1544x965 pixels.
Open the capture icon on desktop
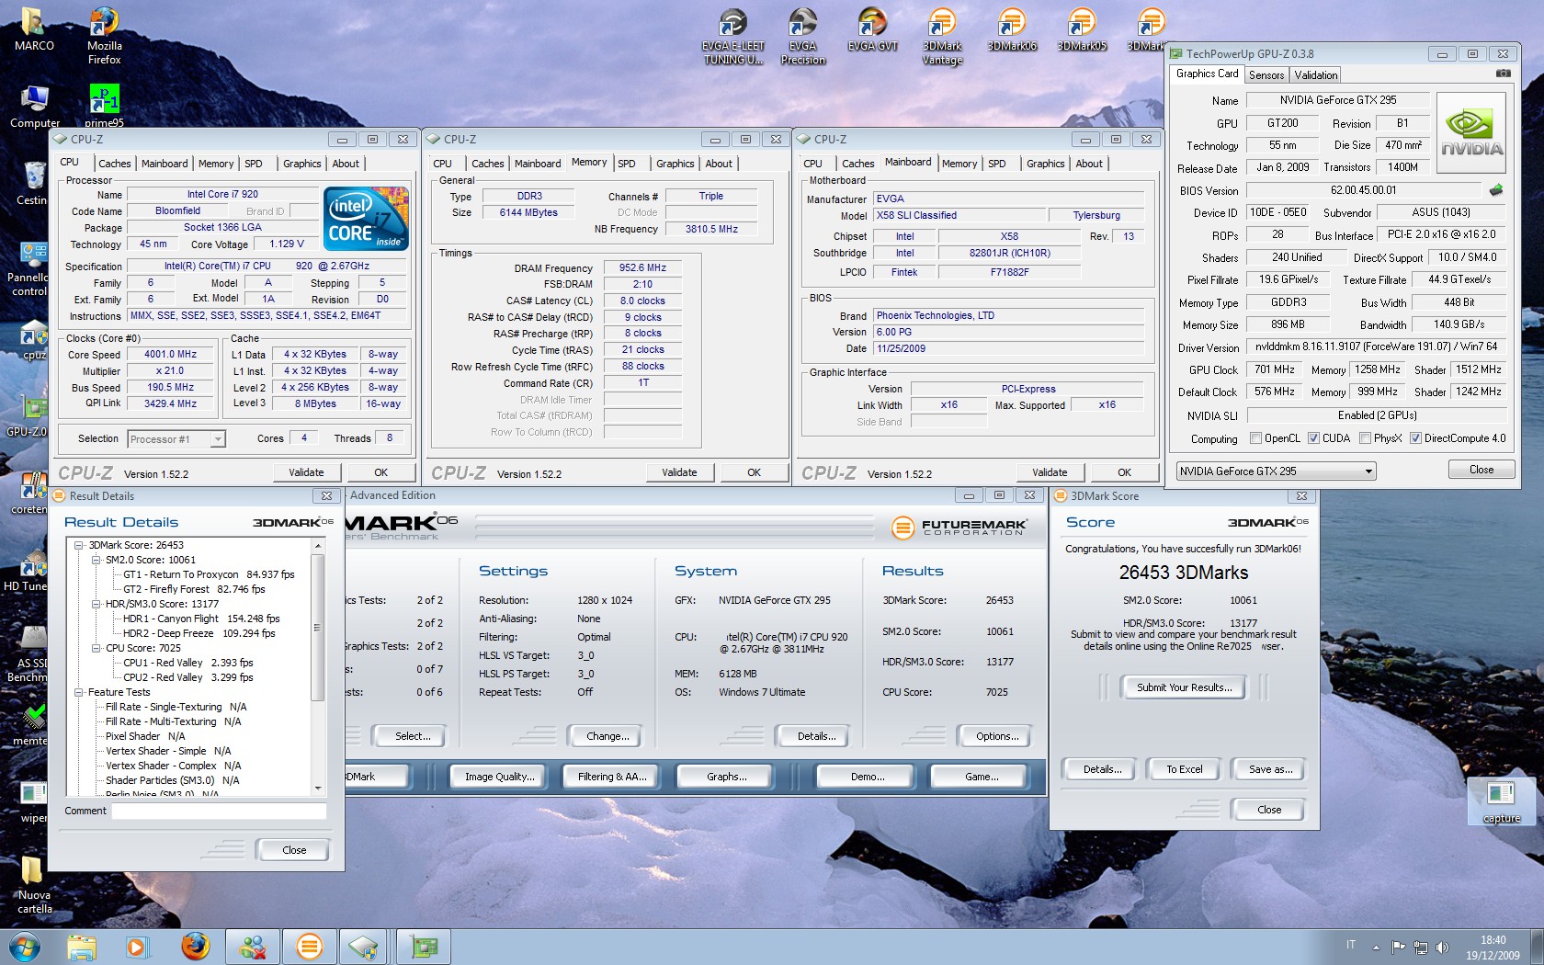(x=1501, y=801)
